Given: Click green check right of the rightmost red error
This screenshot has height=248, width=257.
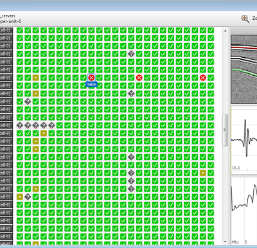Looking at the screenshot, I should point(211,78).
